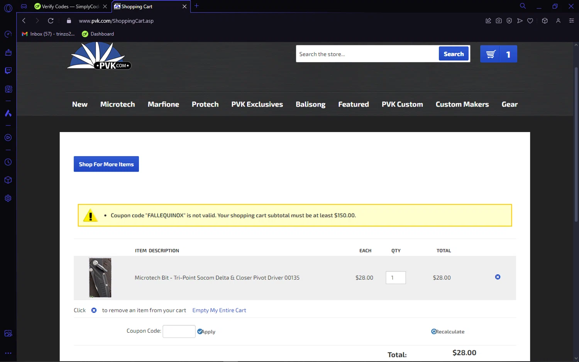The image size is (579, 362).
Task: Close the Shopping Cart tab
Action: (185, 7)
